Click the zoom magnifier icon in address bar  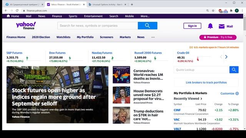click(x=208, y=10)
